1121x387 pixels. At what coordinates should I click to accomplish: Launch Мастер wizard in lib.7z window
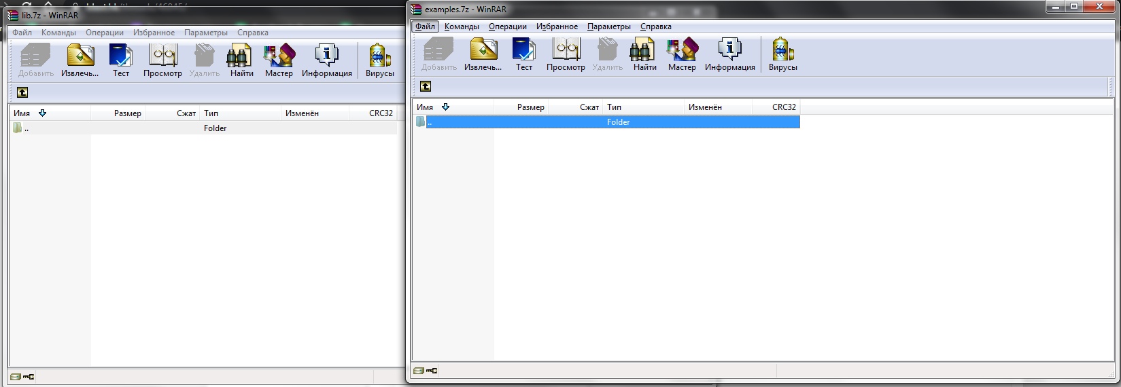(x=279, y=60)
